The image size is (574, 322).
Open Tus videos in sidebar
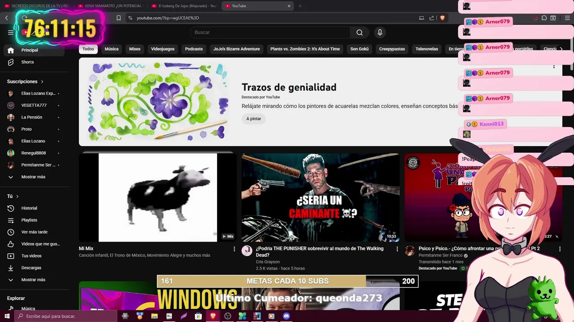(x=34, y=256)
